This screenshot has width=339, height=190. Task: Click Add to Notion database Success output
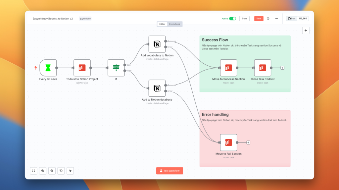pos(166,85)
